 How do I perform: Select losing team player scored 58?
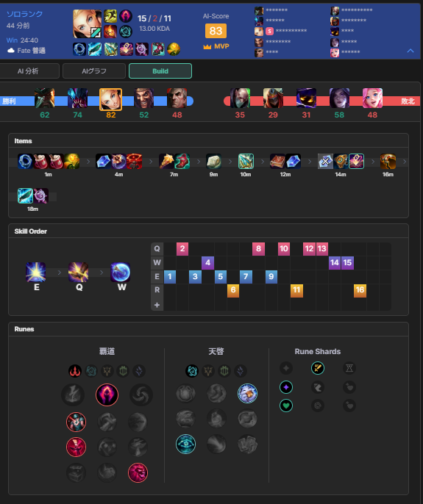tap(339, 98)
